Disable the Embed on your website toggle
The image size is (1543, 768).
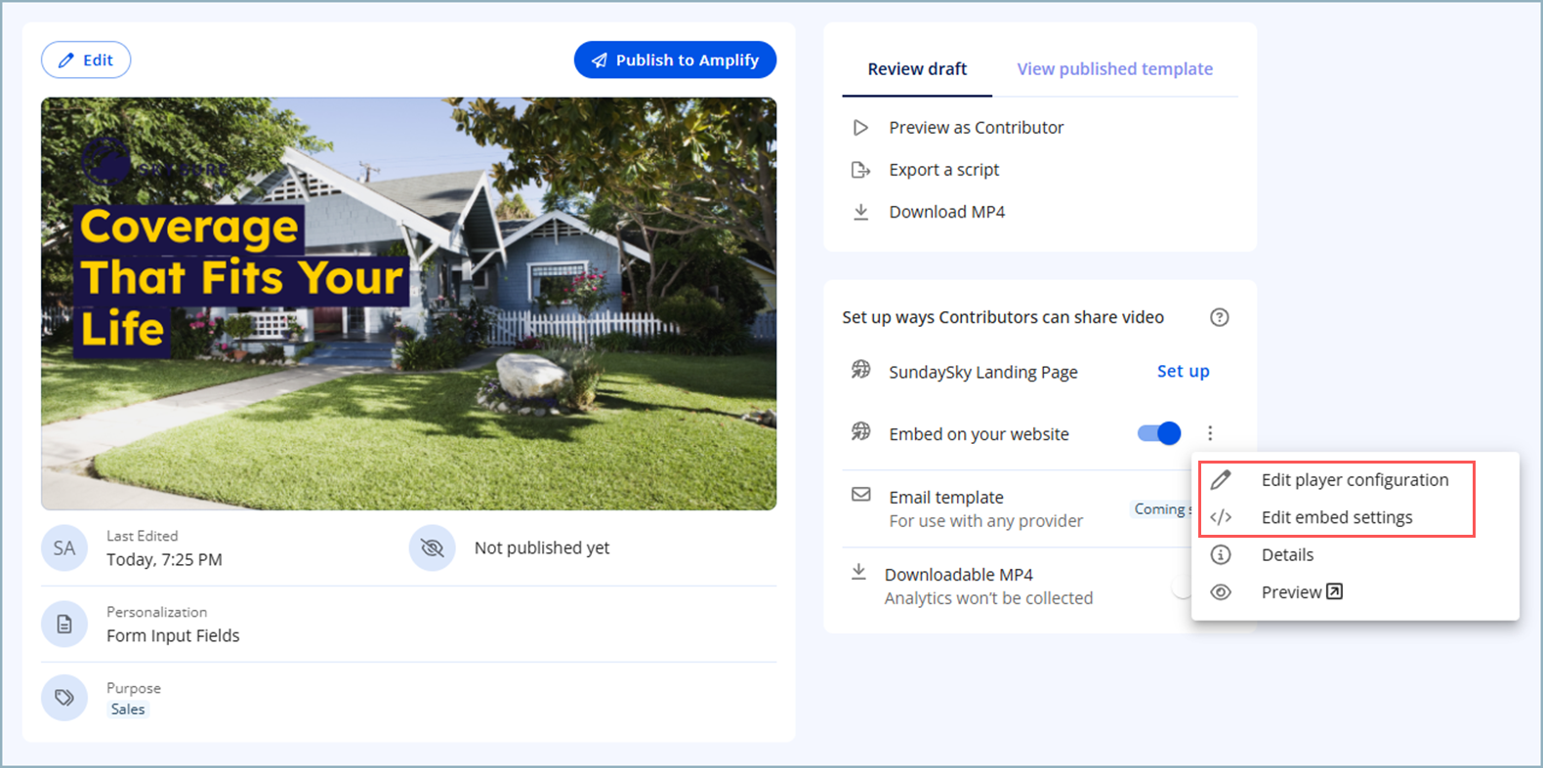[1159, 433]
